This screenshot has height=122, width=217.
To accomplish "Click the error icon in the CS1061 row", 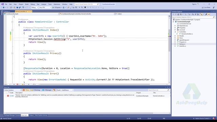I will (8, 96).
